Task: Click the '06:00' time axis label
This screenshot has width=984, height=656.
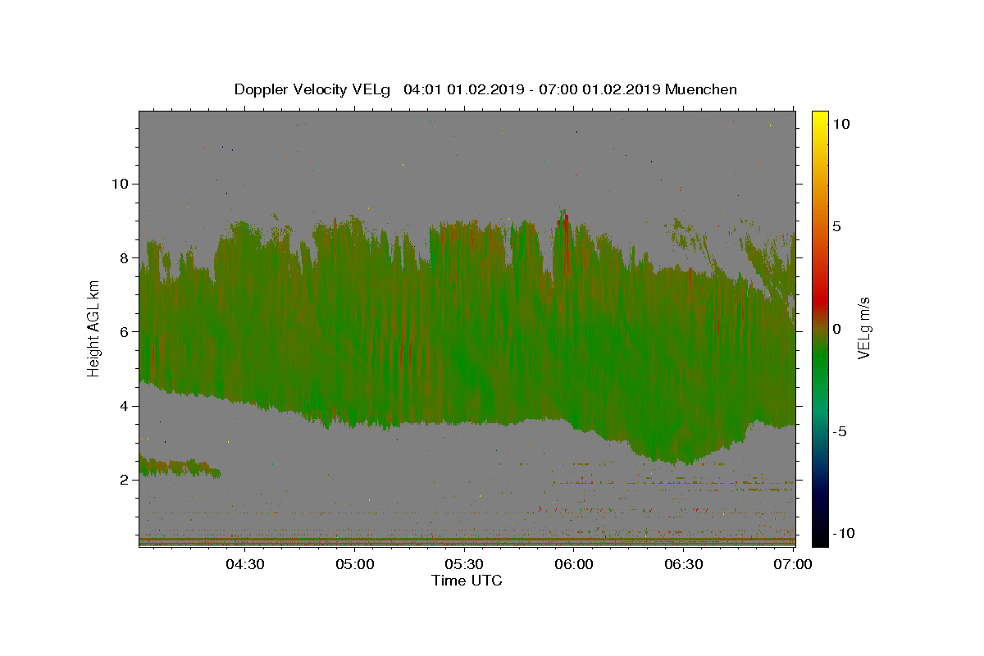Action: [x=574, y=564]
